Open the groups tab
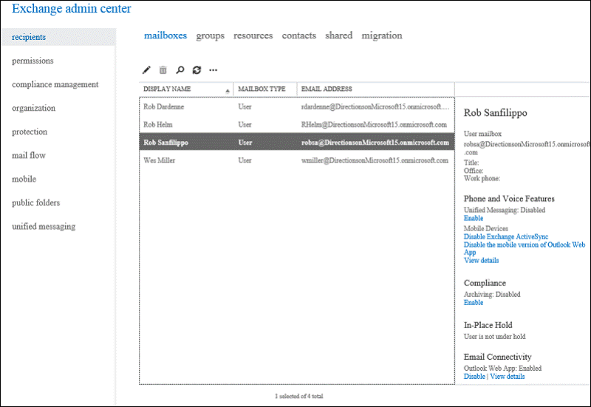This screenshot has height=407, width=591. point(211,35)
